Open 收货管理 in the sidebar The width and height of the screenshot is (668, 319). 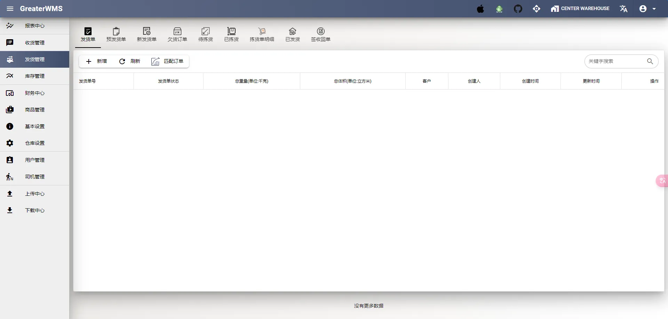coord(35,43)
